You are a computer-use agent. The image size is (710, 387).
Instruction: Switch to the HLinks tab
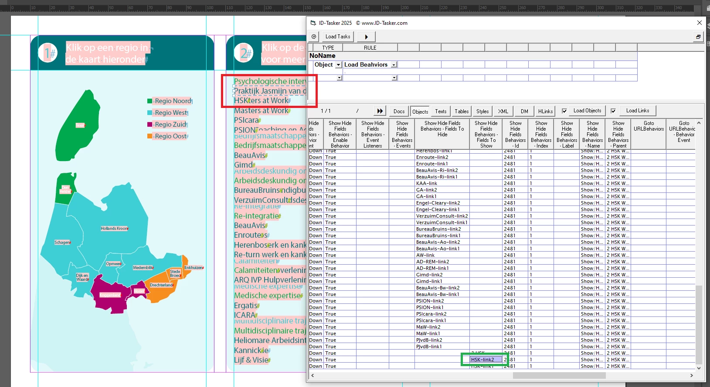[545, 111]
